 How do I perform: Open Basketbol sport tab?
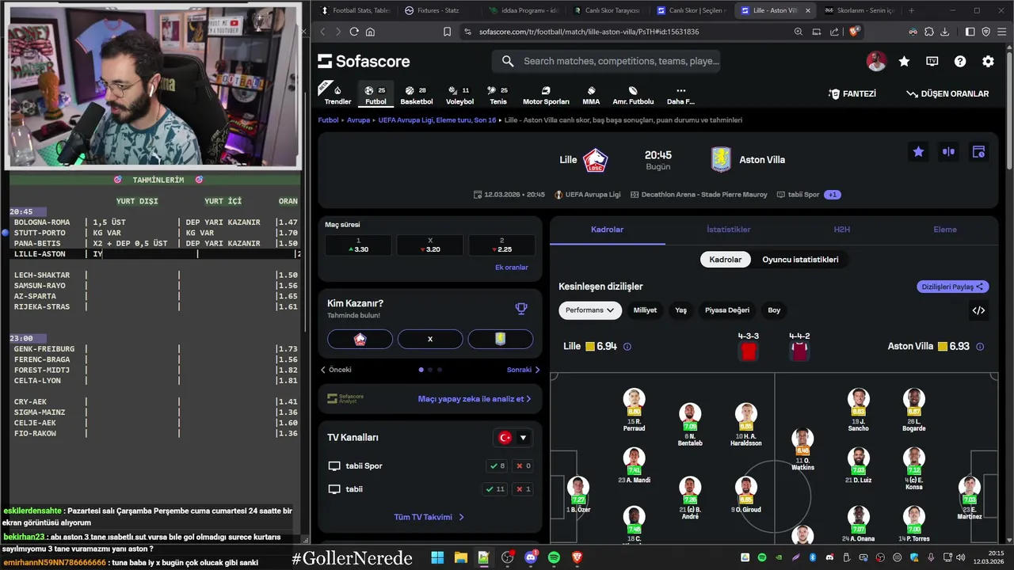point(417,95)
